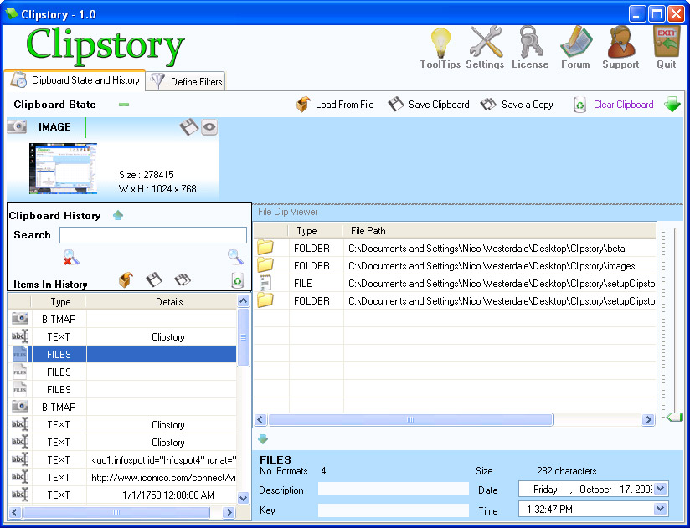690x528 pixels.
Task: Click the history list scroll right arrow
Action: click(x=229, y=512)
